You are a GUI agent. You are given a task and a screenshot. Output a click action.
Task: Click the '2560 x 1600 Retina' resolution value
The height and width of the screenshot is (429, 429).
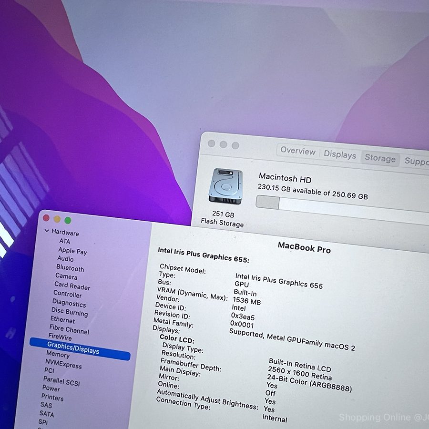click(300, 373)
